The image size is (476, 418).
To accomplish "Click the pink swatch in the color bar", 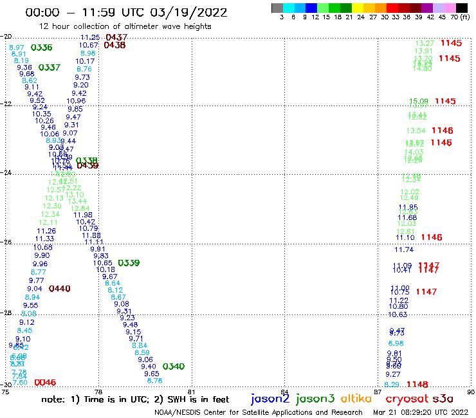I will pos(450,8).
